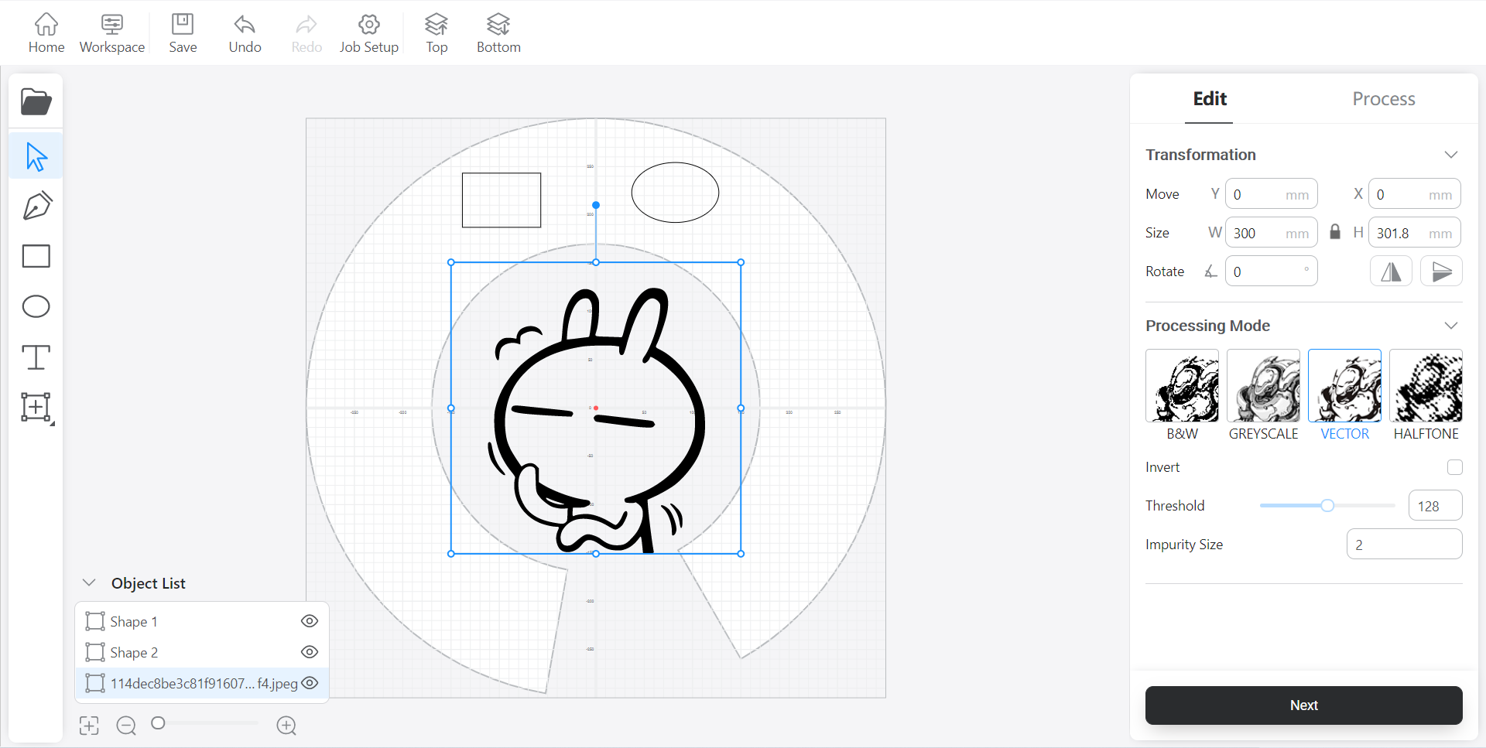Choose the HALFTONE processing mode
The height and width of the screenshot is (748, 1486).
tap(1426, 395)
